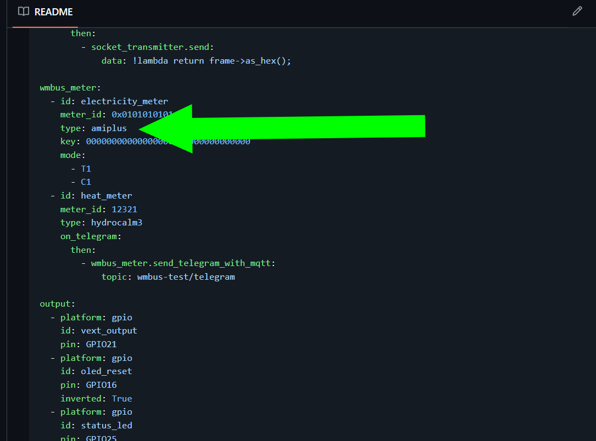596x441 pixels.
Task: Click the GPIO21 pin value
Action: [101, 344]
